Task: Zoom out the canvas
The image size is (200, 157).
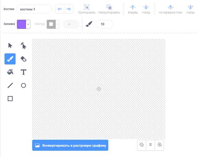Action: pos(142,145)
